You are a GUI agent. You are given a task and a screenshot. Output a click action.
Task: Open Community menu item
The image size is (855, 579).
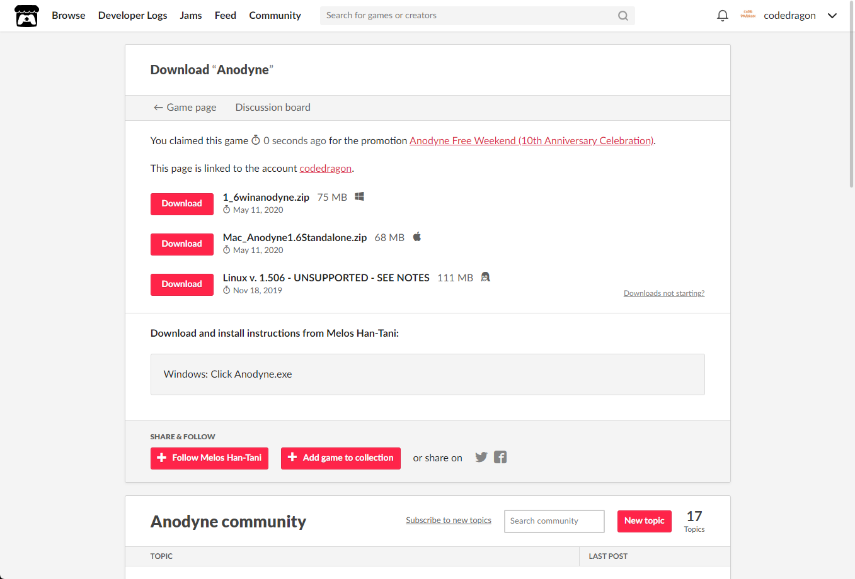click(275, 16)
